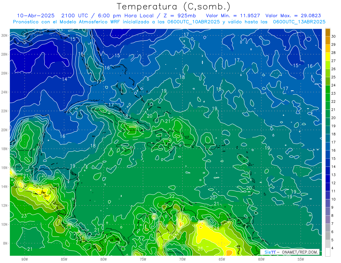Screen dimensions: 341x263
Task: Click the '12N' latitude axis label
Action: [4, 205]
